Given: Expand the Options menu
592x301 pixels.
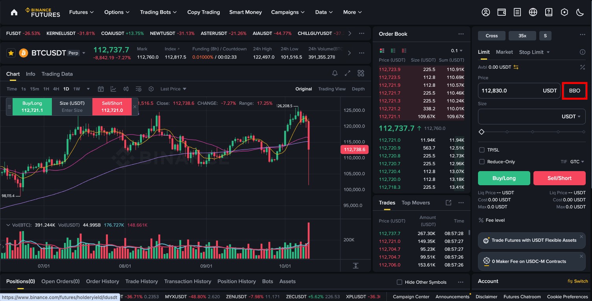Looking at the screenshot, I should pyautogui.click(x=117, y=12).
